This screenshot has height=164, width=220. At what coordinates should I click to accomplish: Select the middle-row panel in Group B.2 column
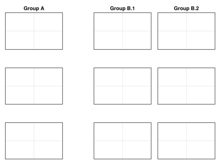pos(186,86)
